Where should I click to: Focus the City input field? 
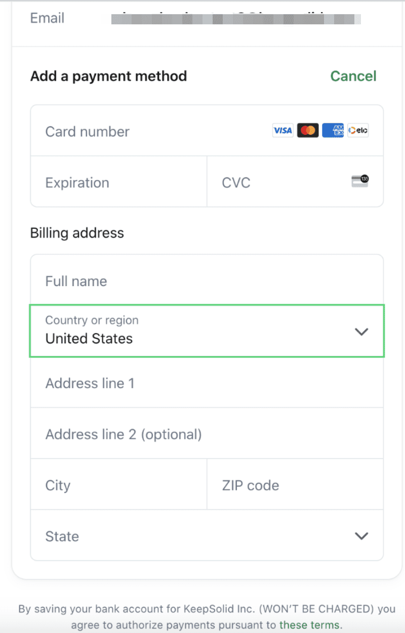(x=119, y=485)
